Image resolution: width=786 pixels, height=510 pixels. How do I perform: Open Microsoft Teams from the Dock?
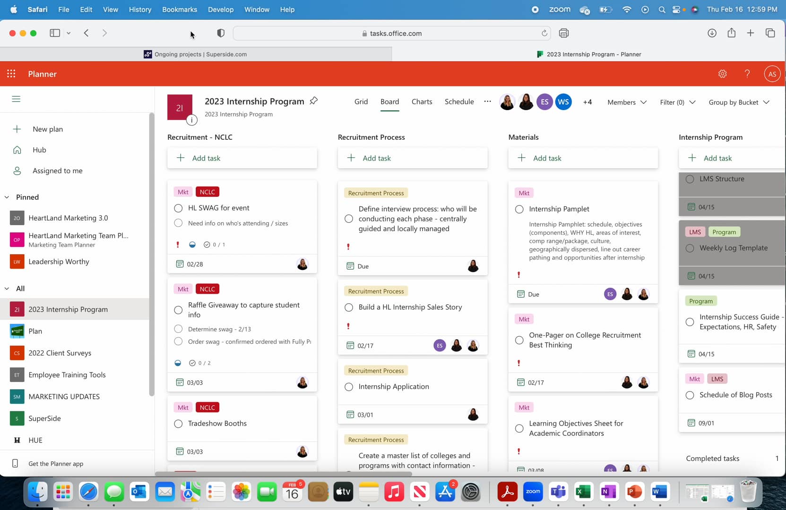(558, 492)
